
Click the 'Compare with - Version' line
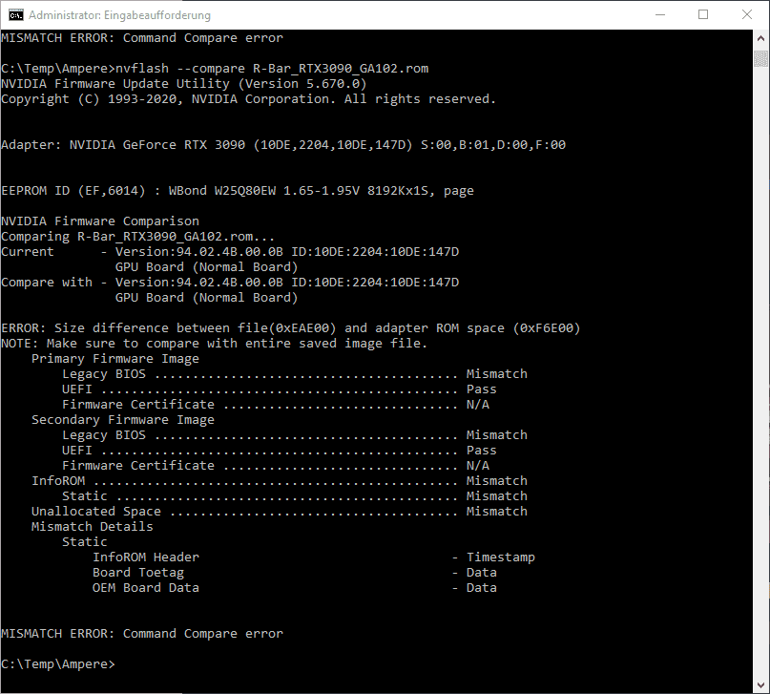(230, 282)
